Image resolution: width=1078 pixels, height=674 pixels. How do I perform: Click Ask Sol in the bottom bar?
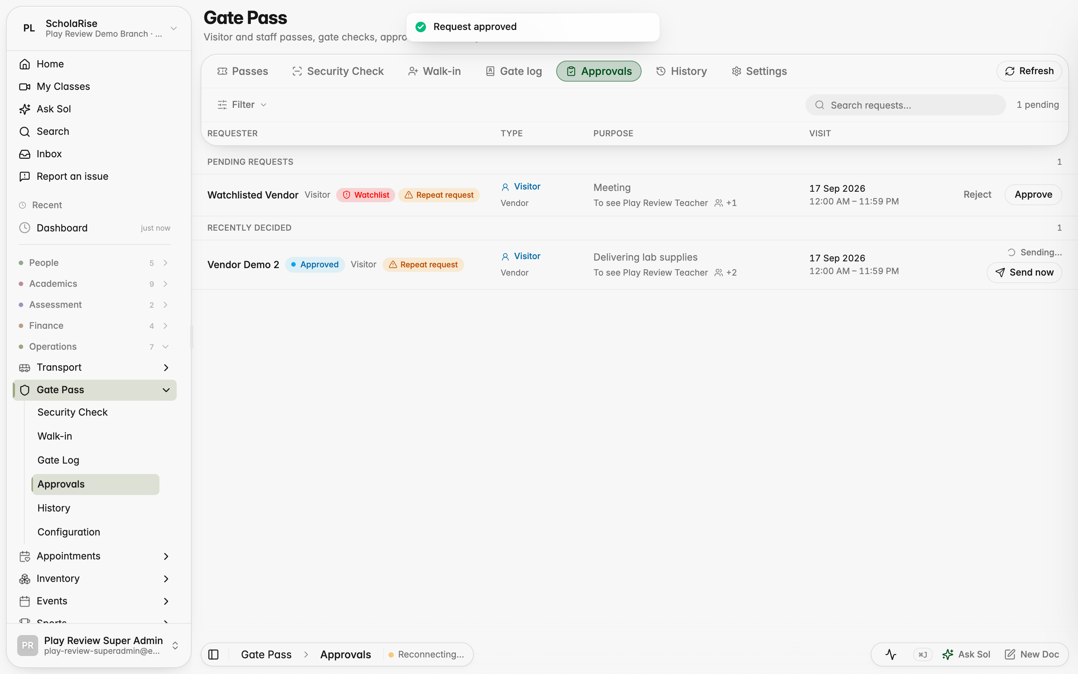coord(966,655)
